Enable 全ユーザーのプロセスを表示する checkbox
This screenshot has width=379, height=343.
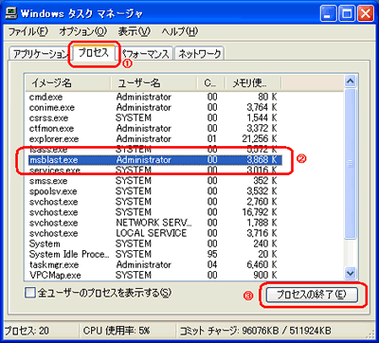click(x=30, y=293)
